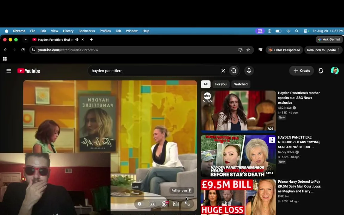Image resolution: width=344 pixels, height=215 pixels.
Task: Open the History menu
Action: (x=68, y=31)
